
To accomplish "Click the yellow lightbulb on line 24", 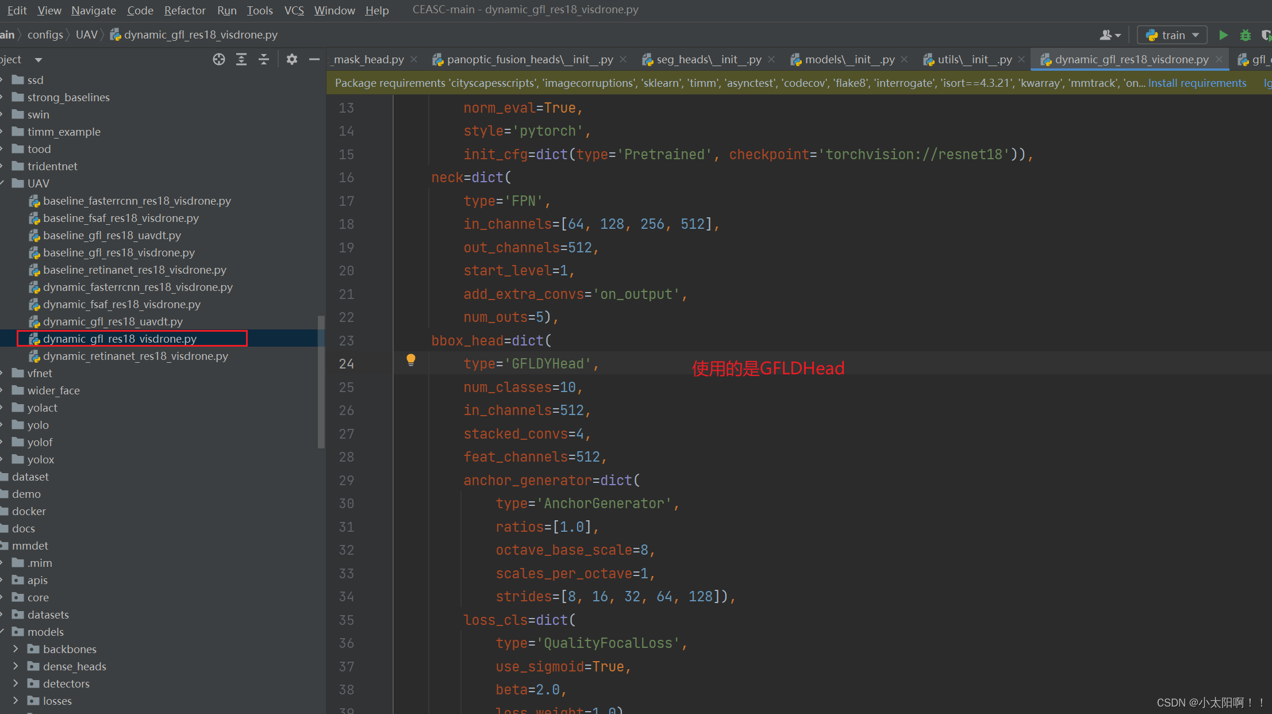I will 410,360.
